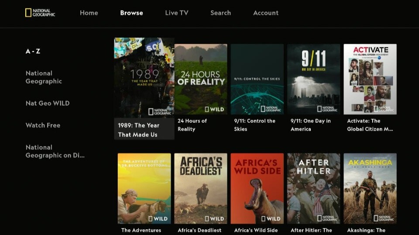
Task: Select the A - Z category
Action: tap(33, 52)
